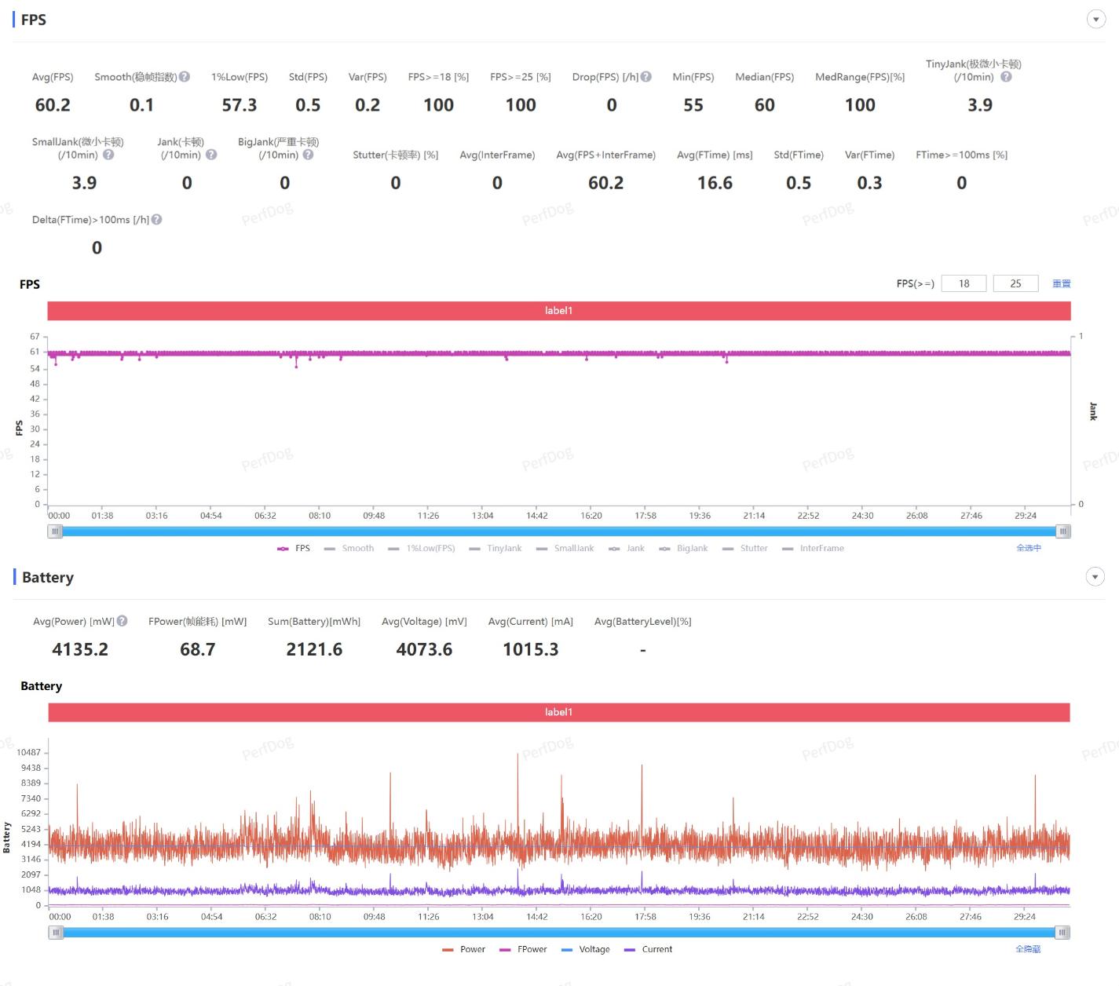1119x986 pixels.
Task: Click help icon for SmallJank (/10min)
Action: (108, 155)
